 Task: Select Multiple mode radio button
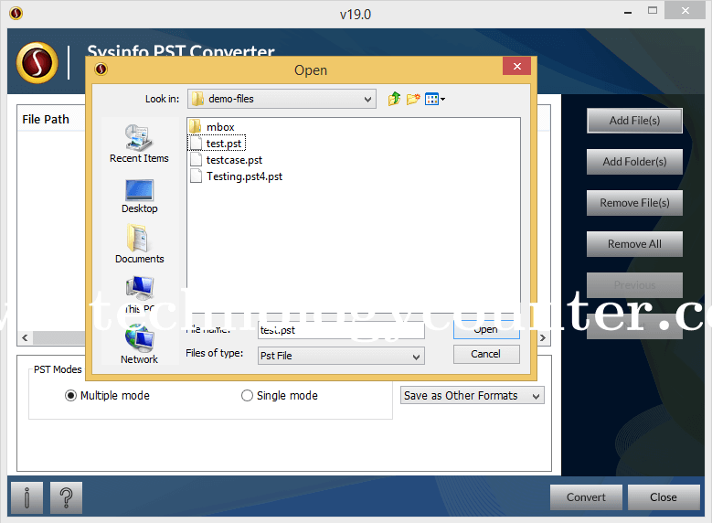[x=71, y=396]
